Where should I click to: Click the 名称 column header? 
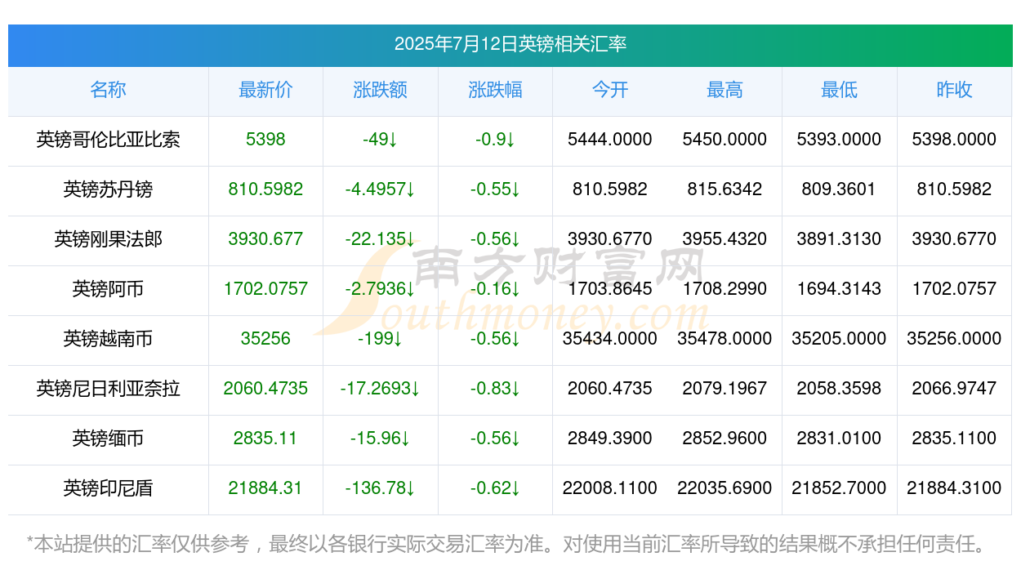point(108,90)
